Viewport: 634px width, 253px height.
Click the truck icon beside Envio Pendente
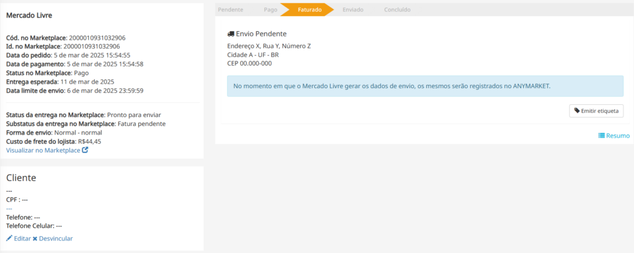click(231, 34)
